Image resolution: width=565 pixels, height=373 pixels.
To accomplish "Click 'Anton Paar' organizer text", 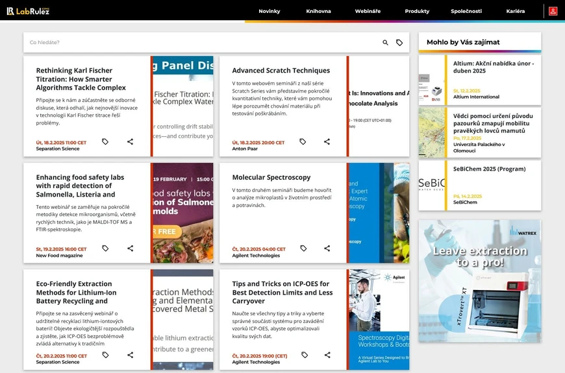I will pyautogui.click(x=245, y=149).
